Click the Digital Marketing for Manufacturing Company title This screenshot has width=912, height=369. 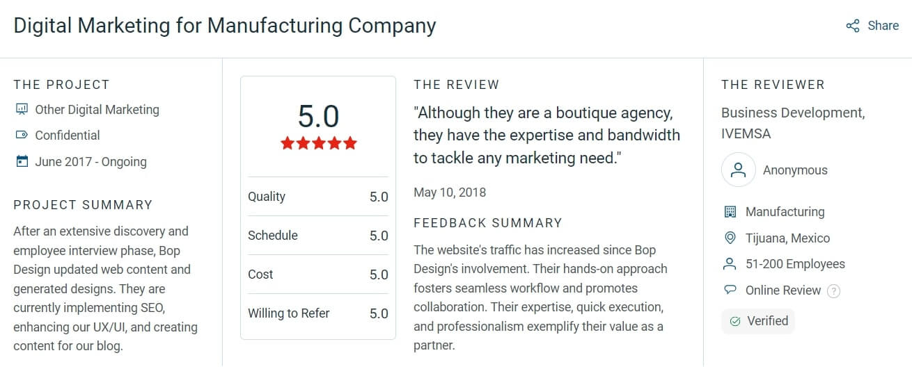coord(225,26)
